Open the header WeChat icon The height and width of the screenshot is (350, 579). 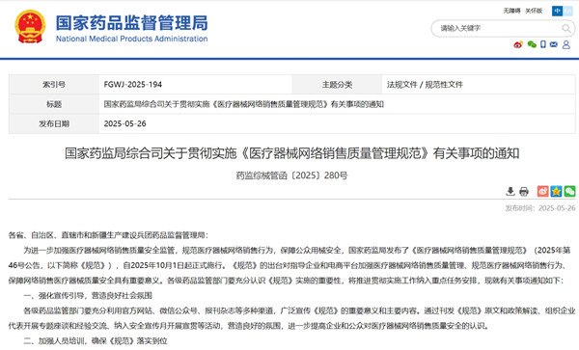click(x=532, y=44)
